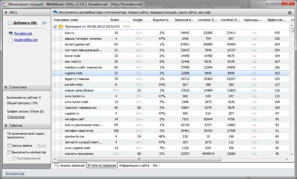This screenshot has height=179, width=297.
Task: Close the panel with the gray X icon
Action: [x=290, y=13]
